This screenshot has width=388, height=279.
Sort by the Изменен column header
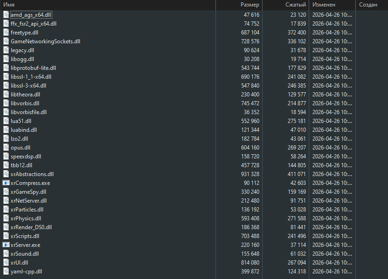(332, 5)
